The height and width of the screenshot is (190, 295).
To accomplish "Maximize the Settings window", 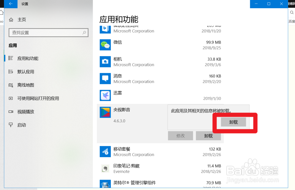I will pyautogui.click(x=269, y=4).
